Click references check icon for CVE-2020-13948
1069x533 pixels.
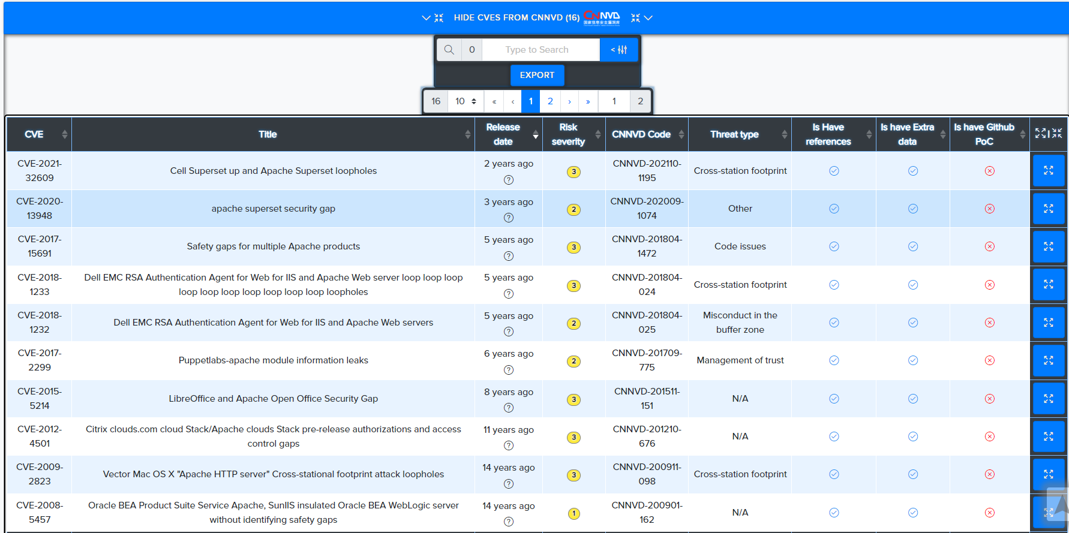(x=834, y=209)
